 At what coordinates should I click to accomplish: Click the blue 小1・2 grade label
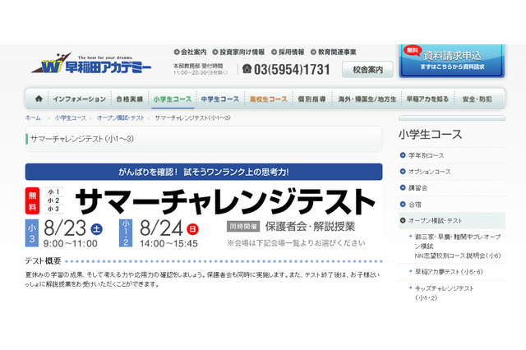pos(126,233)
